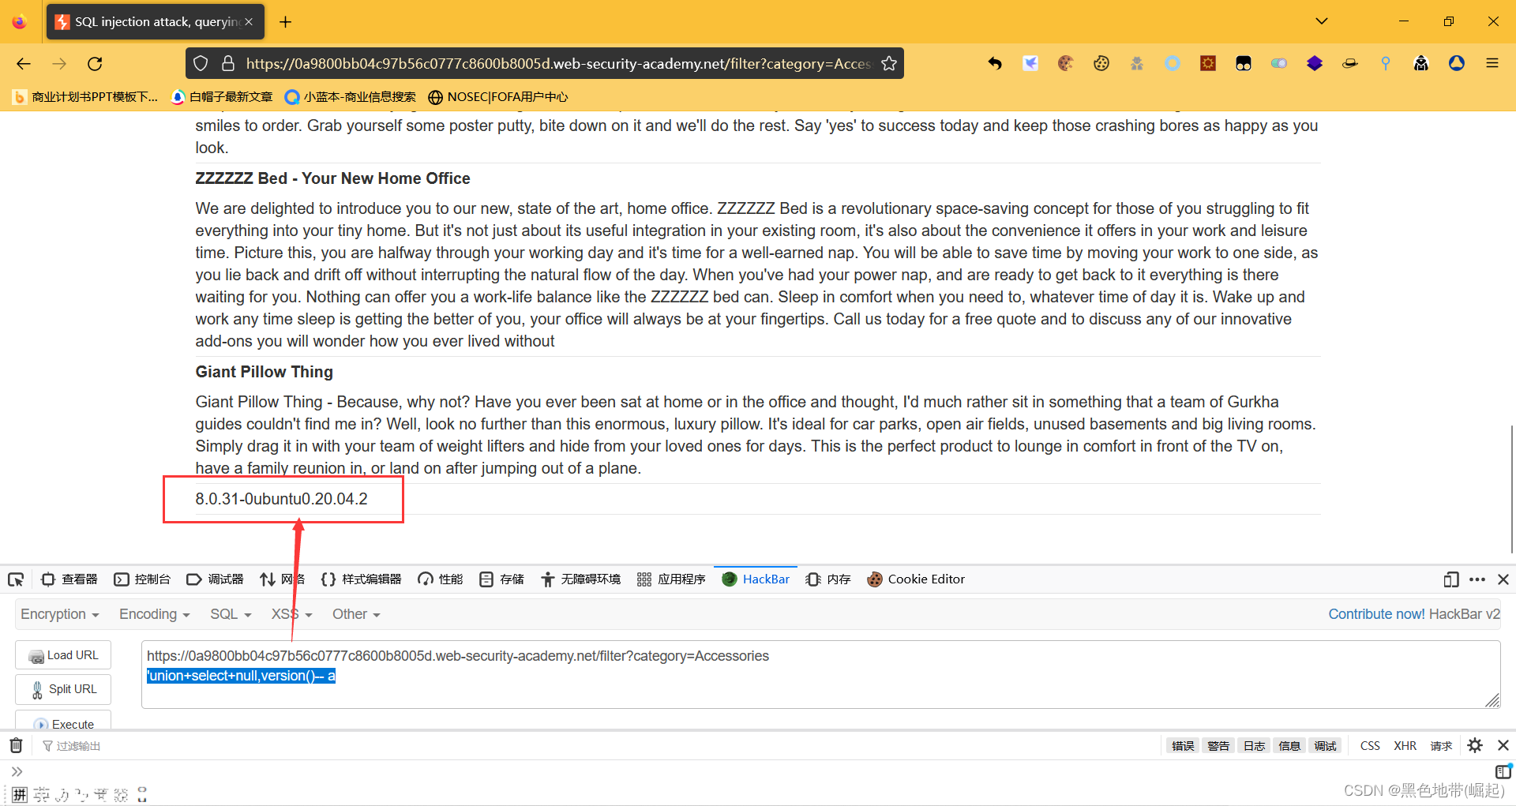This screenshot has width=1516, height=806.
Task: Click the page vertical scrollbar
Action: (1511, 489)
